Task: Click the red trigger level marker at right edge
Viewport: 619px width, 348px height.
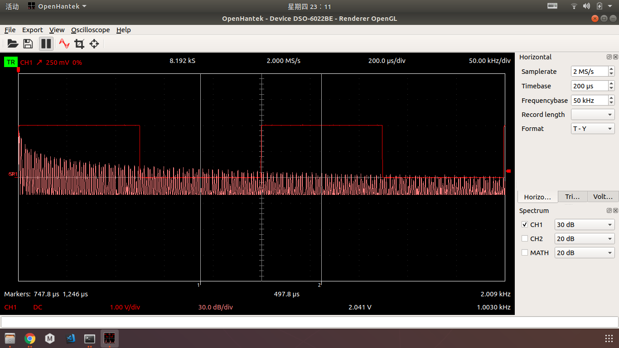Action: [x=508, y=171]
